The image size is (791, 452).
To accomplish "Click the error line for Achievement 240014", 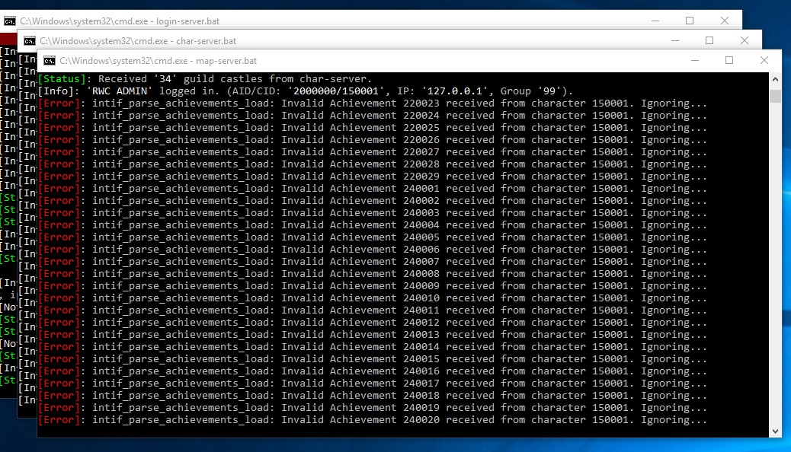I will 373,347.
